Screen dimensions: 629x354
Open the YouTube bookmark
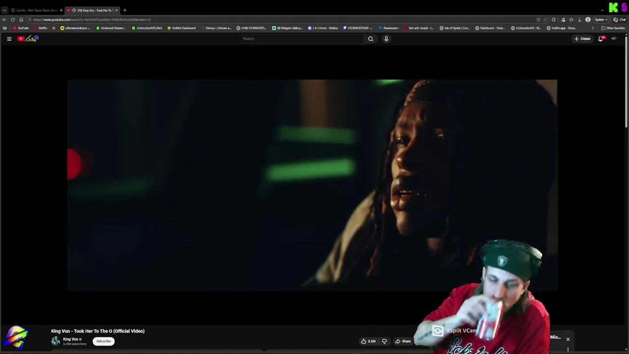tap(21, 28)
